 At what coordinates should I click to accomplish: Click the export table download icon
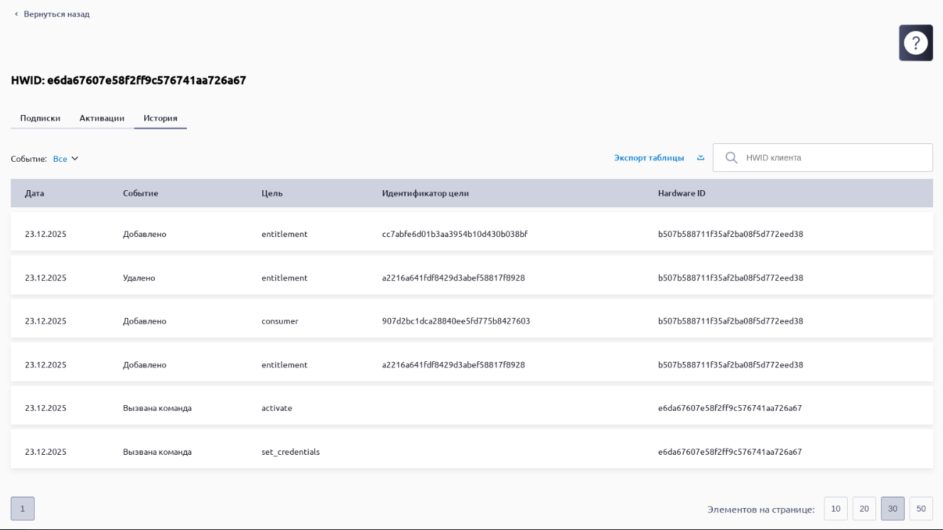tap(701, 158)
